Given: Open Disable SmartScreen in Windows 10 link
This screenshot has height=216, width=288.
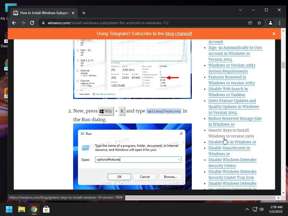Looking at the screenshot, I should tap(229, 151).
